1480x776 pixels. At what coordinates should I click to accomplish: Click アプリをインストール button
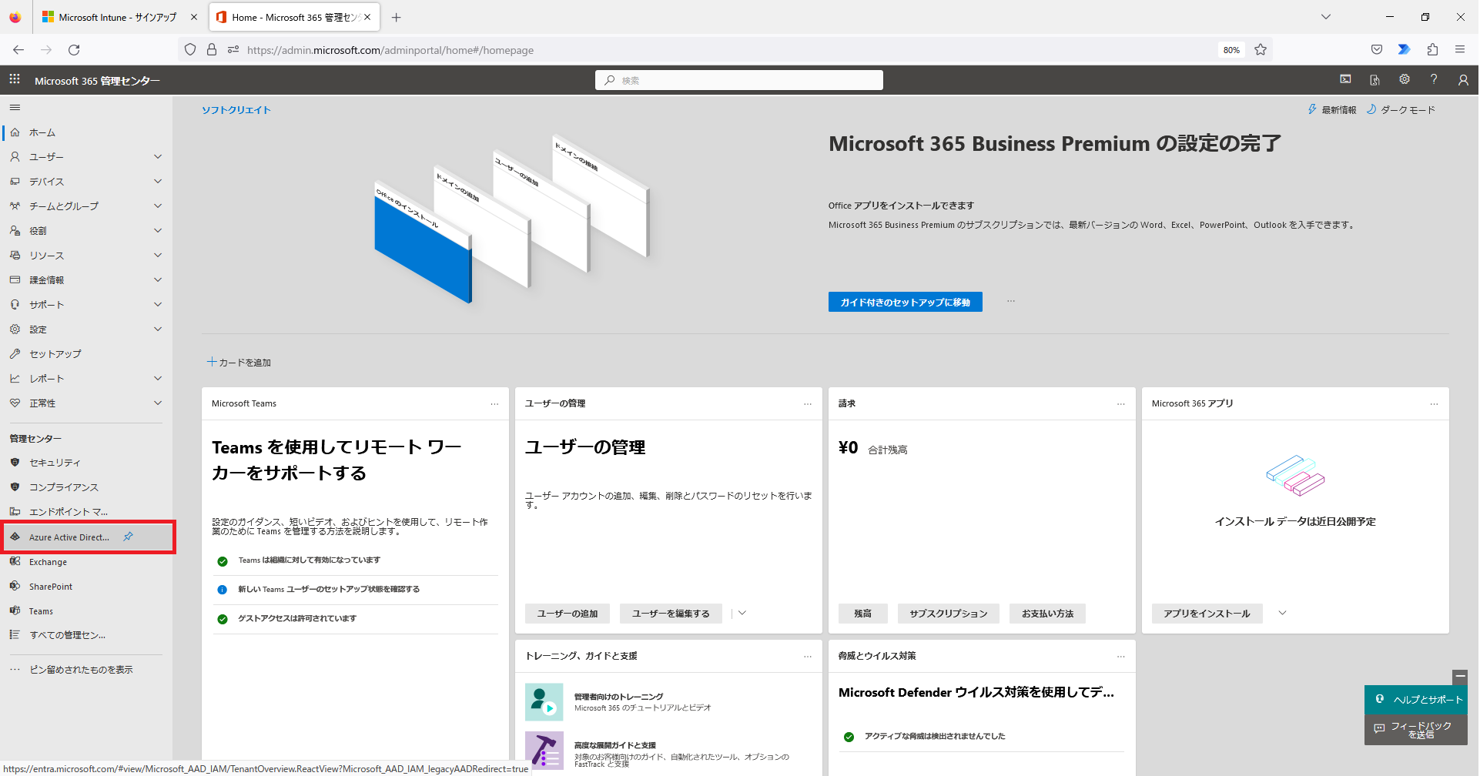[1207, 614]
